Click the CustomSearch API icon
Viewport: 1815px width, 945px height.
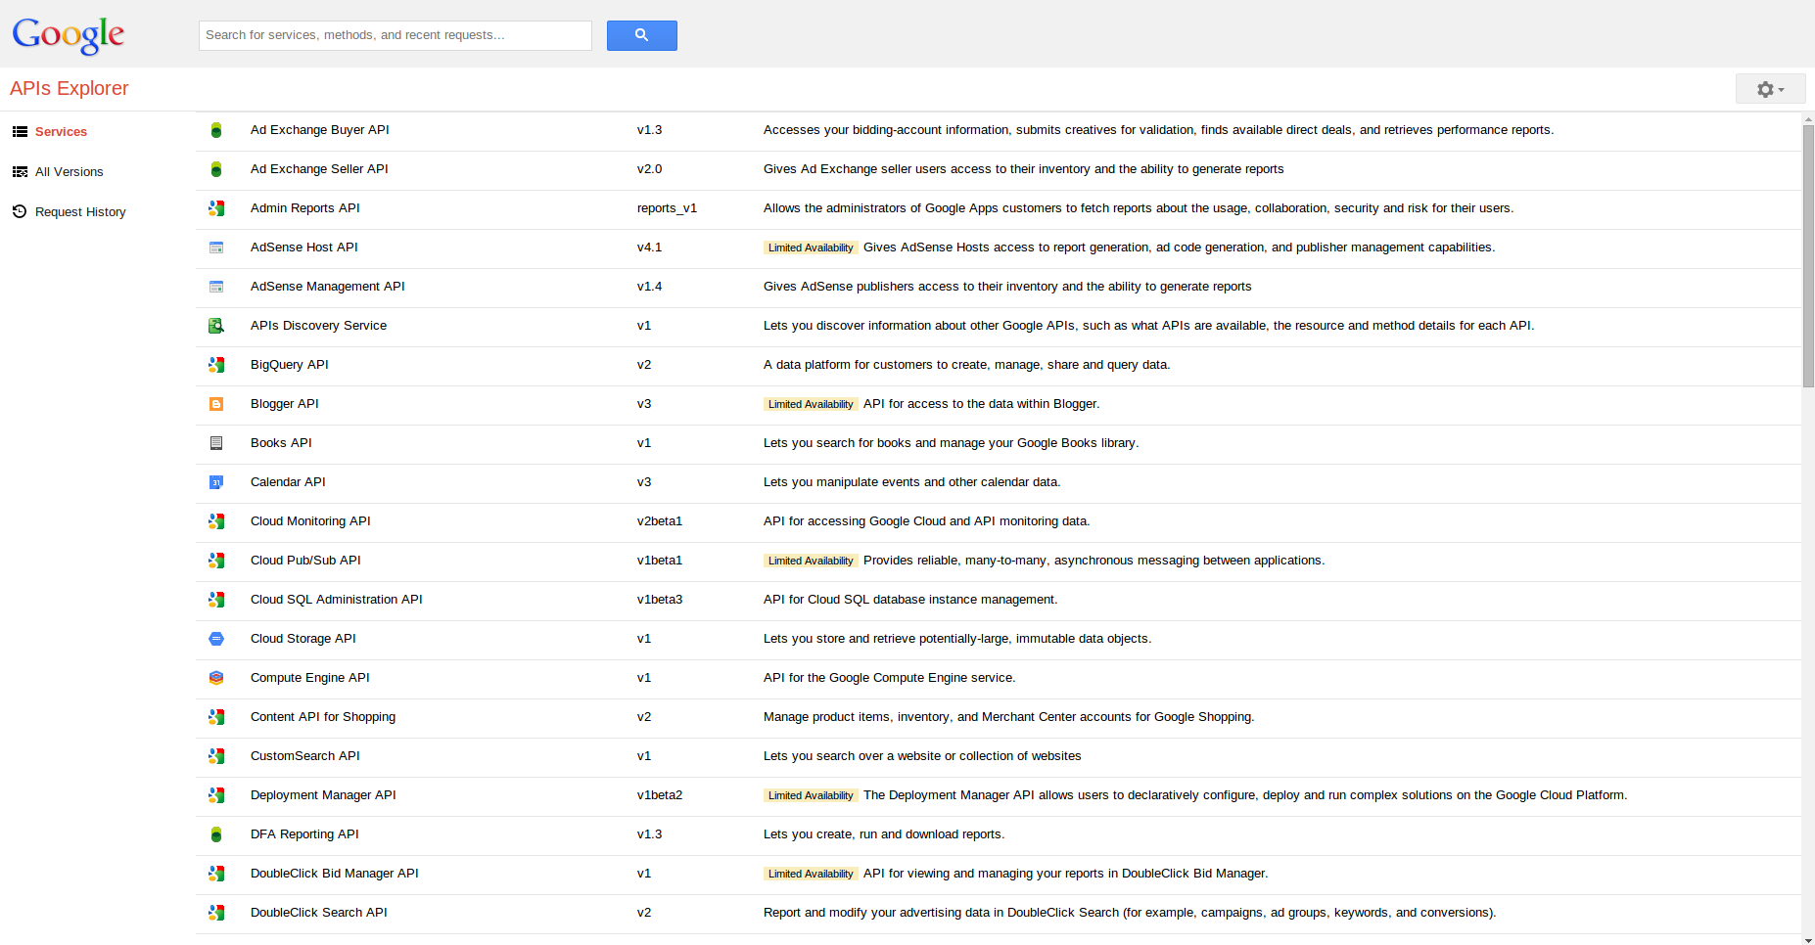click(216, 756)
